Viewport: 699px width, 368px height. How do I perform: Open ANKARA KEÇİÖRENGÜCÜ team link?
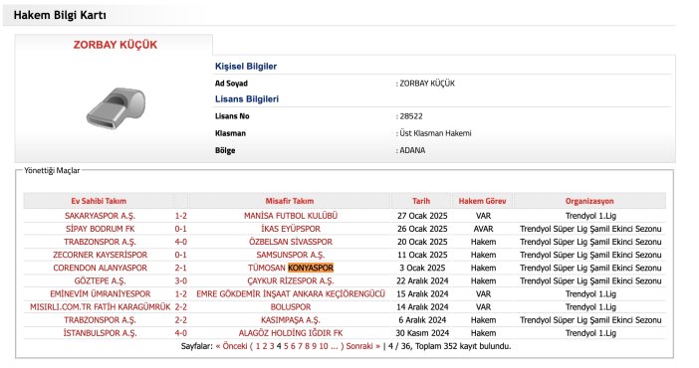point(291,294)
